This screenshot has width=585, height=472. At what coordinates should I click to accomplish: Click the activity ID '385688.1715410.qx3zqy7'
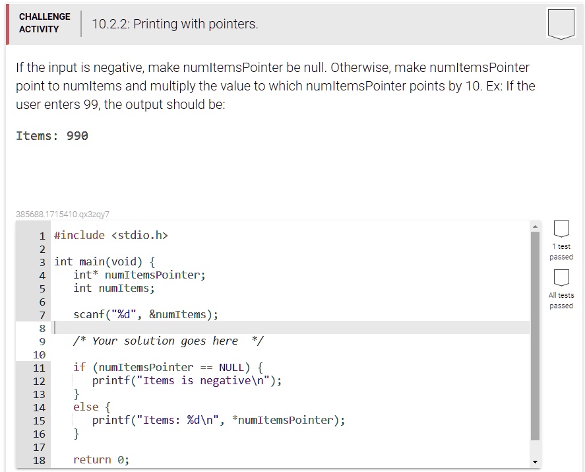coord(63,213)
